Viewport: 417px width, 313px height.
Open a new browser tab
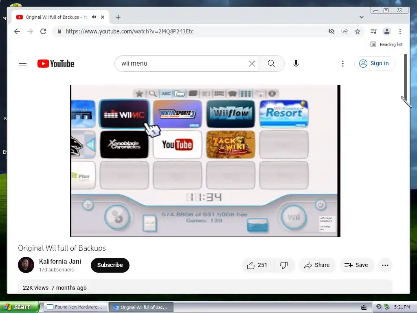[118, 17]
